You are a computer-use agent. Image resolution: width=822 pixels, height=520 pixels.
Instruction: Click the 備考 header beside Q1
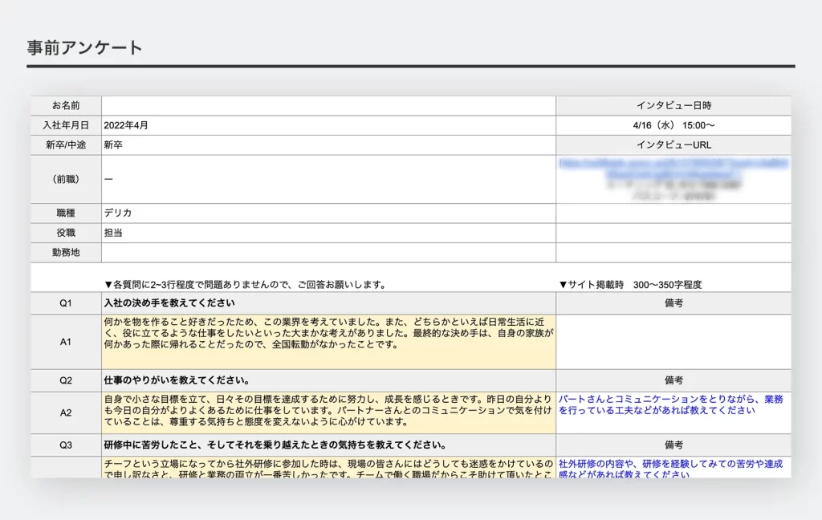(x=673, y=303)
